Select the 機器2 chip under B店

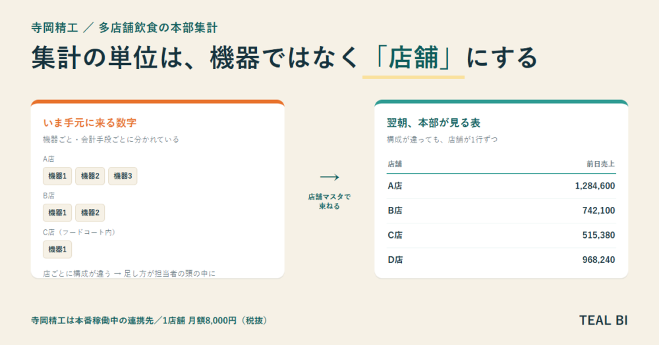click(x=90, y=212)
